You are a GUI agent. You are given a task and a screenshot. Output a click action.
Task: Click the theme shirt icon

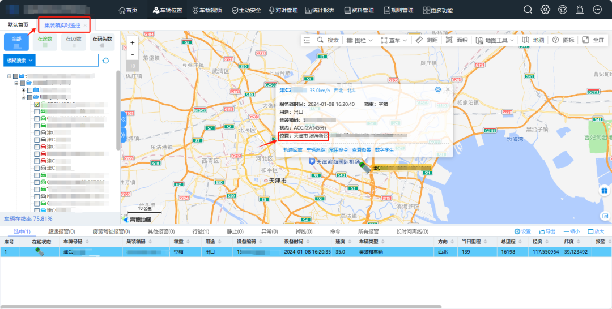pos(563,10)
